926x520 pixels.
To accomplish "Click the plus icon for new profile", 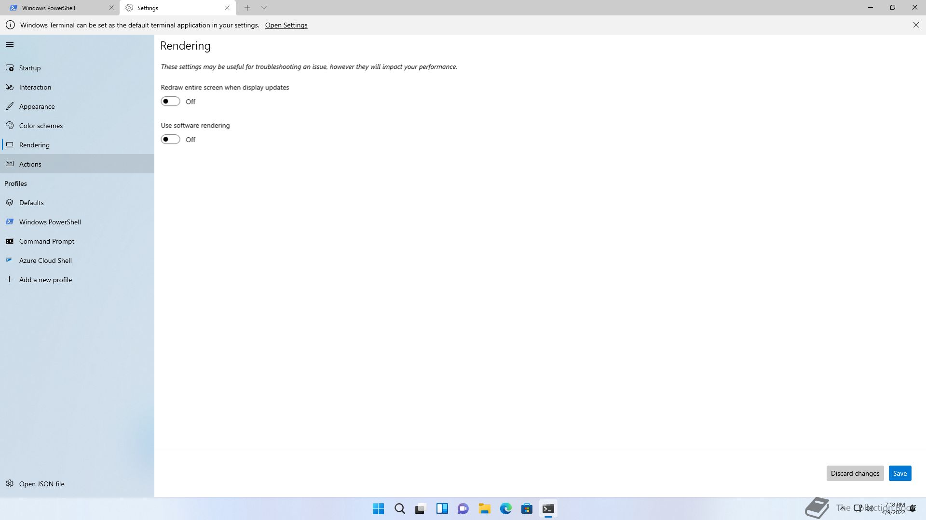I will (x=10, y=279).
